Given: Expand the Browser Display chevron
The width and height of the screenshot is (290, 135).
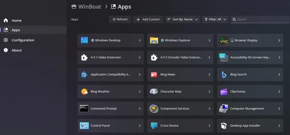Looking at the screenshot, I should (x=279, y=41).
